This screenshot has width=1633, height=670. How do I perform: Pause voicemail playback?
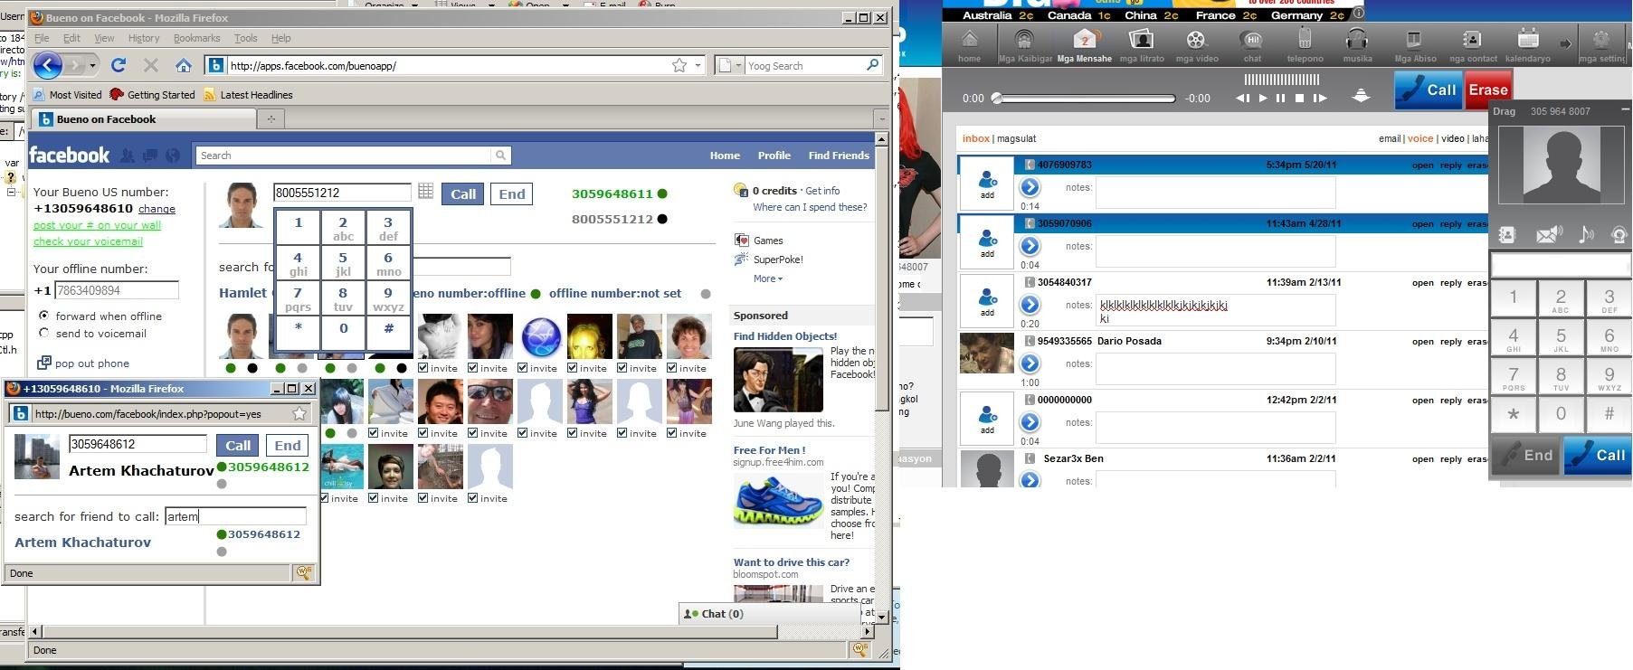tap(1280, 98)
